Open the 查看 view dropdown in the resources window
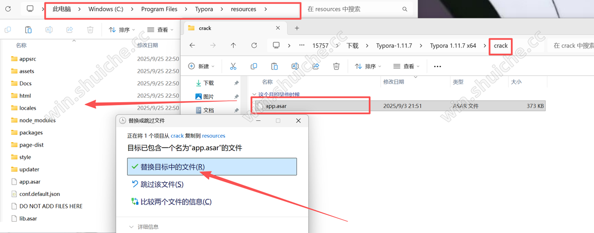 tap(161, 30)
